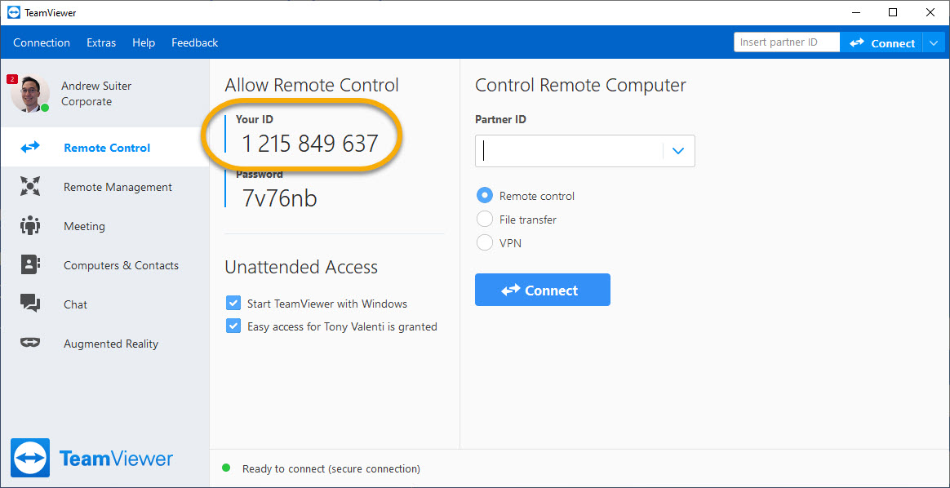Click the password 7v76nb
This screenshot has width=950, height=488.
[279, 198]
